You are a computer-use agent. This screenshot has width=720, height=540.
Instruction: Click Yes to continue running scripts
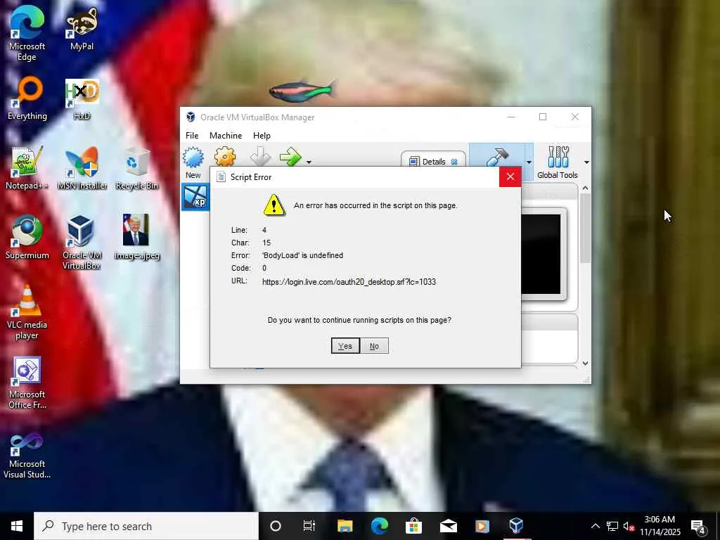coord(345,346)
